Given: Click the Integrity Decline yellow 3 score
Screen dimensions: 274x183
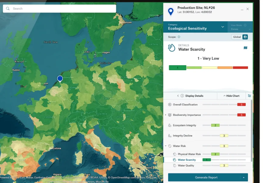Looking at the screenshot, I should point(224,135).
